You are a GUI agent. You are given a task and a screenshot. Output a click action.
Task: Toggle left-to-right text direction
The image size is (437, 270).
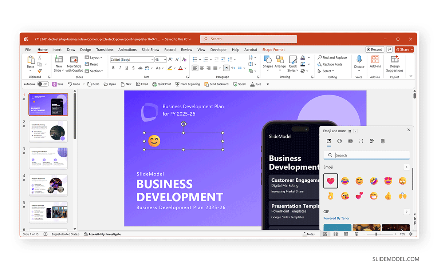point(226,68)
